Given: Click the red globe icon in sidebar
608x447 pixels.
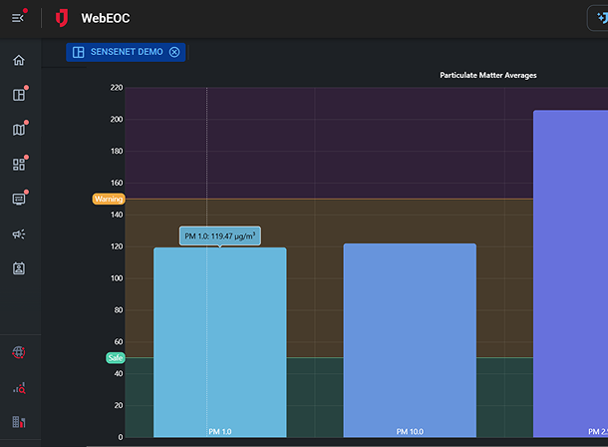Looking at the screenshot, I should [18, 352].
